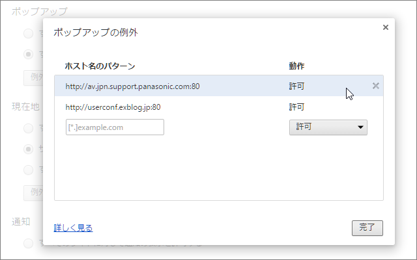
Task: Click the ホスト名のパターン column header
Action: 100,66
